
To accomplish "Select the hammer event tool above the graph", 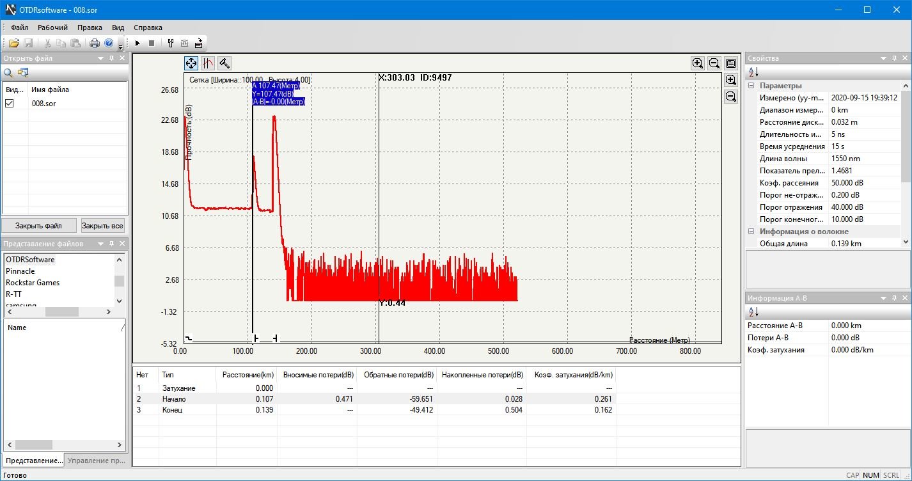I will coord(224,63).
